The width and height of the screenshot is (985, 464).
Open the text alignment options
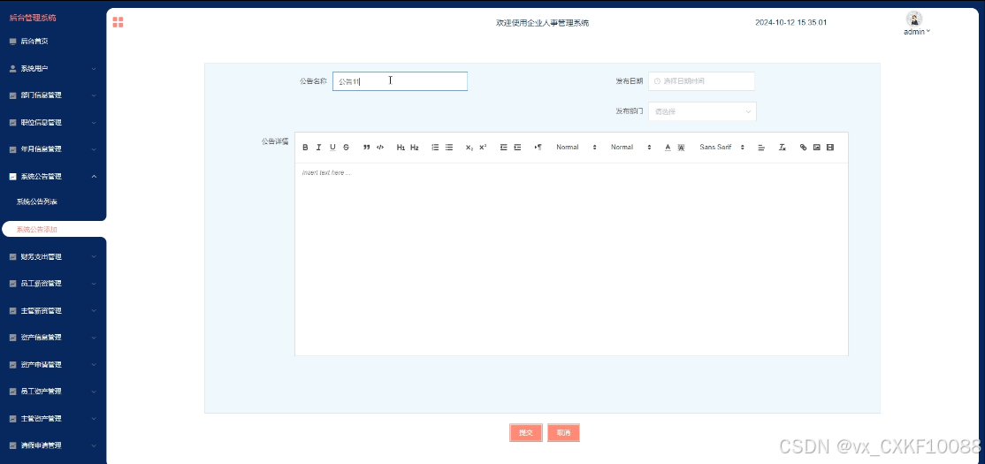[x=761, y=148]
